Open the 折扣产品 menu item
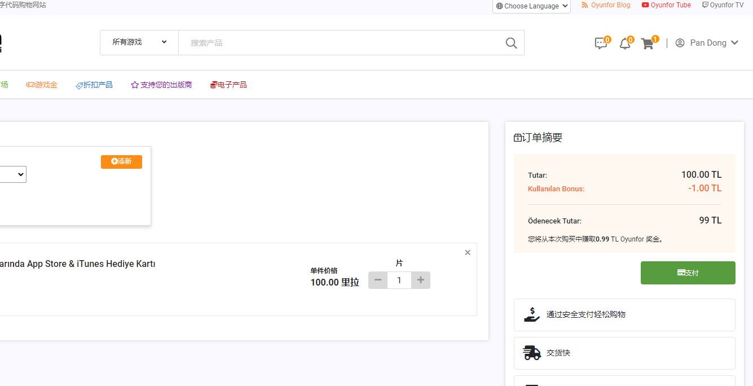The width and height of the screenshot is (753, 386). (94, 85)
